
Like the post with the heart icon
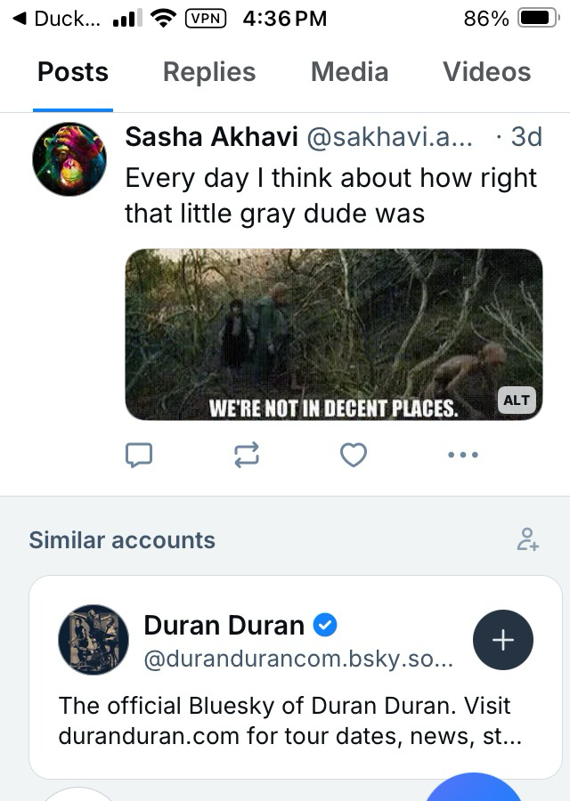click(x=354, y=456)
